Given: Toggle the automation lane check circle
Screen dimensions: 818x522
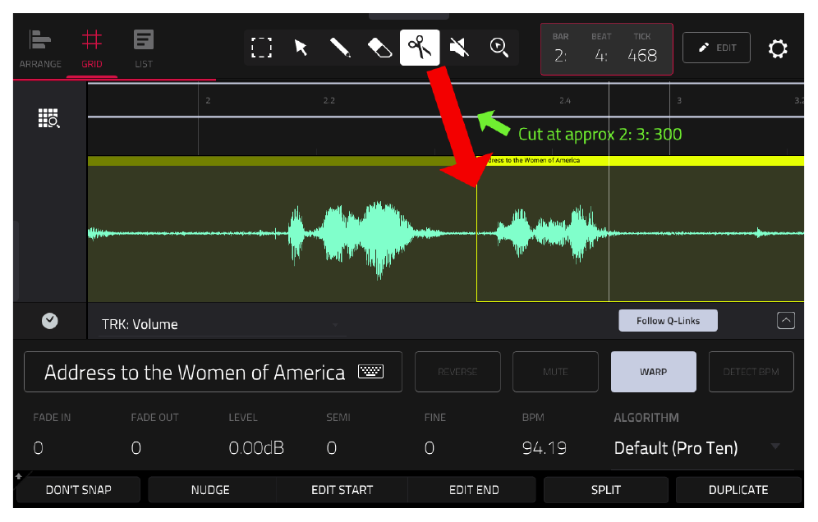Looking at the screenshot, I should 49,321.
